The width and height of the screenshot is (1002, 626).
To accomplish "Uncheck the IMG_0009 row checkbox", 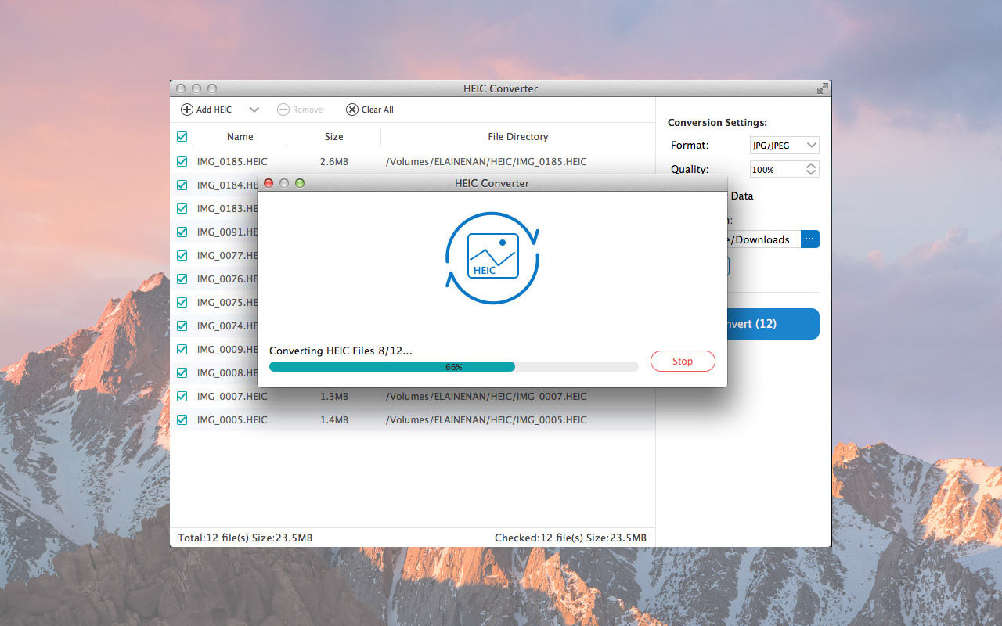I will click(182, 349).
